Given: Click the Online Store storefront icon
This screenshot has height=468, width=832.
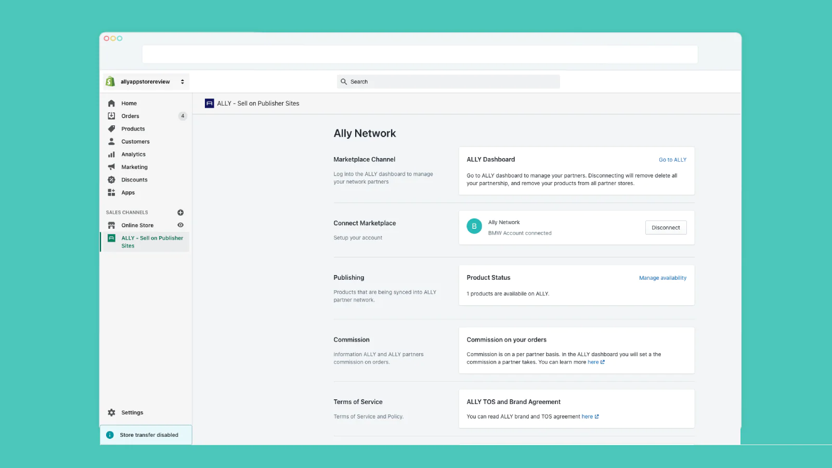Looking at the screenshot, I should tap(111, 225).
